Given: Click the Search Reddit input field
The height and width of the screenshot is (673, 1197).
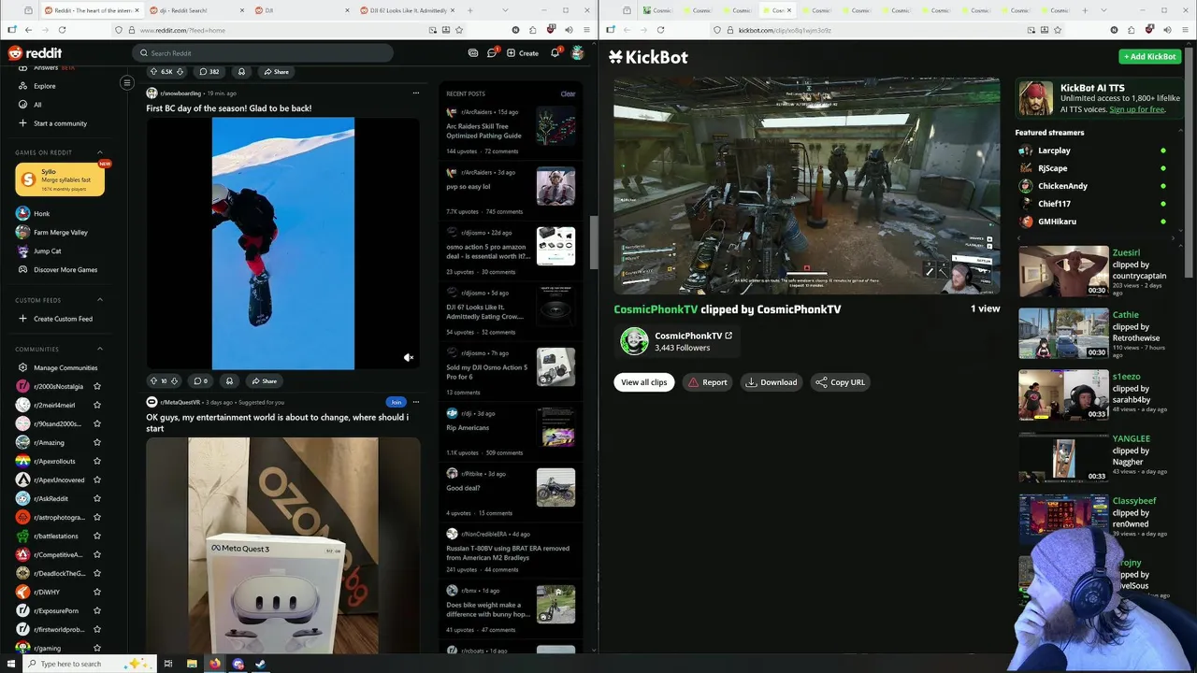Looking at the screenshot, I should pos(263,53).
